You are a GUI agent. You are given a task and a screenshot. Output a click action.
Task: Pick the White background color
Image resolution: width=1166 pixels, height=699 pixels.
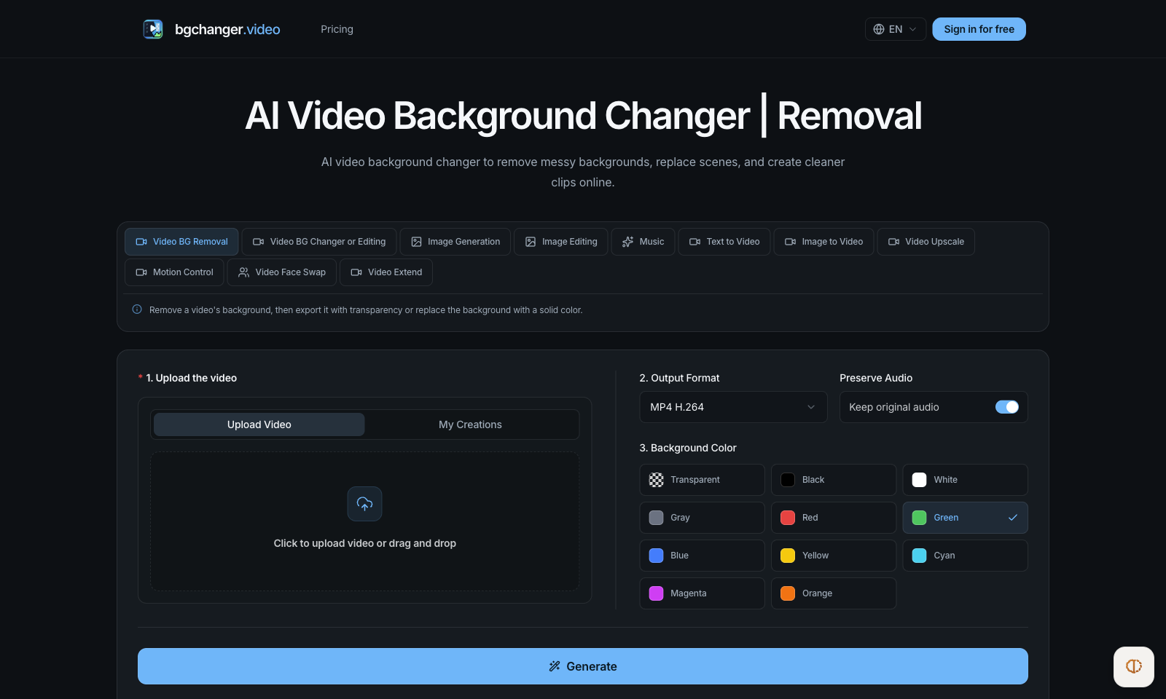pos(966,480)
